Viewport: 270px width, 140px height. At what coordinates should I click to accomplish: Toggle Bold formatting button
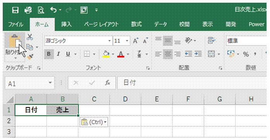click(x=49, y=54)
